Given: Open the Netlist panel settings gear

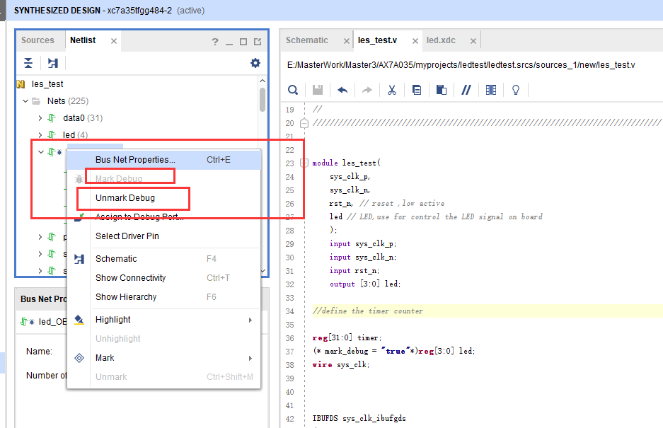Looking at the screenshot, I should click(x=255, y=62).
